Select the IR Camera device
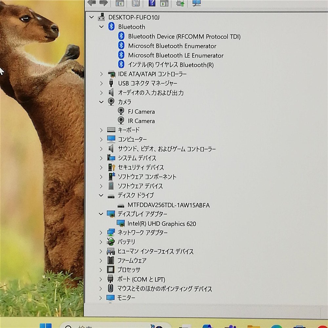Viewport: 328px width, 328px height. pyautogui.click(x=141, y=121)
